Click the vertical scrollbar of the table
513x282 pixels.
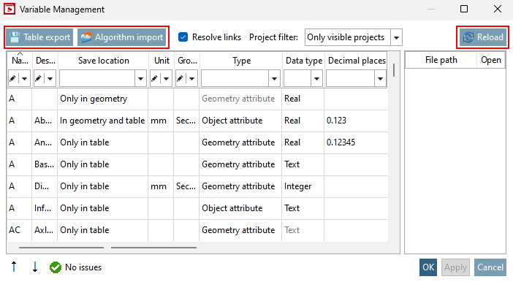click(394, 70)
